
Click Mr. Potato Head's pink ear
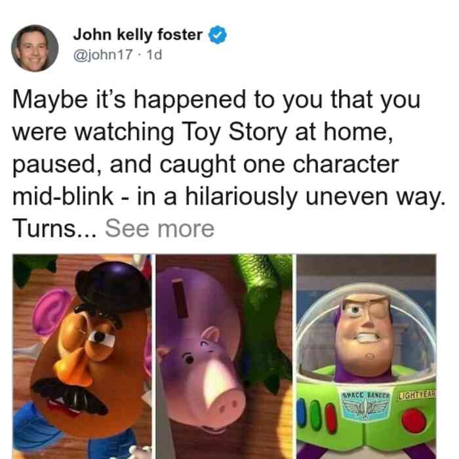(x=52, y=311)
